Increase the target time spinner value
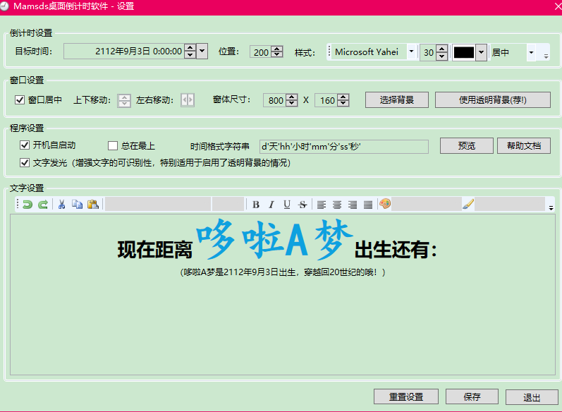 [x=190, y=48]
